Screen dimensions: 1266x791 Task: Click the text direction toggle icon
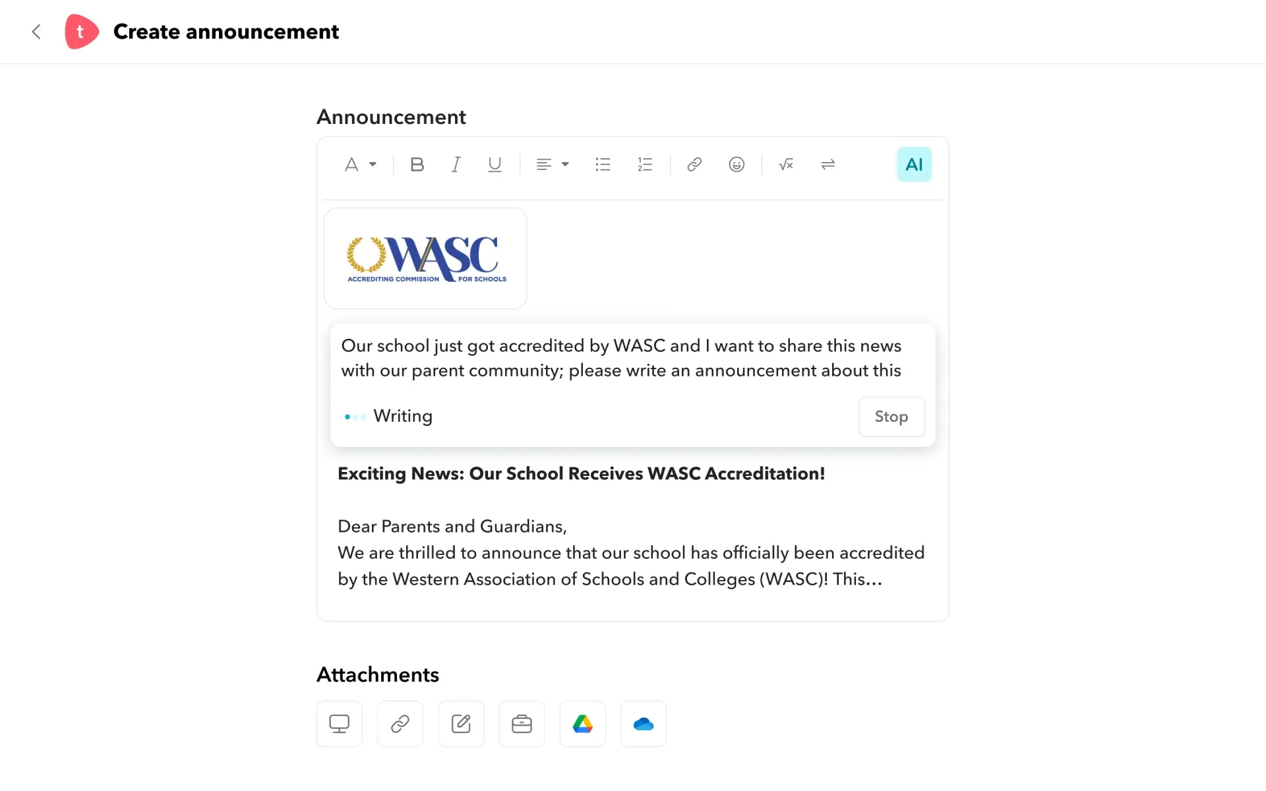point(828,164)
